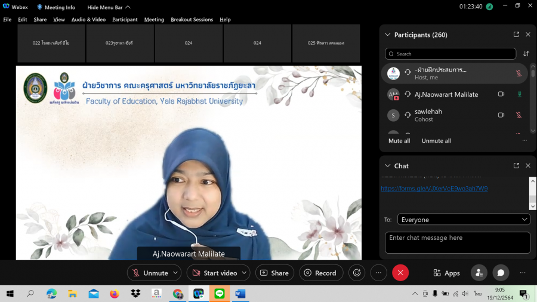Open the participants panel toggle icon
The image size is (537, 302).
pos(479,273)
